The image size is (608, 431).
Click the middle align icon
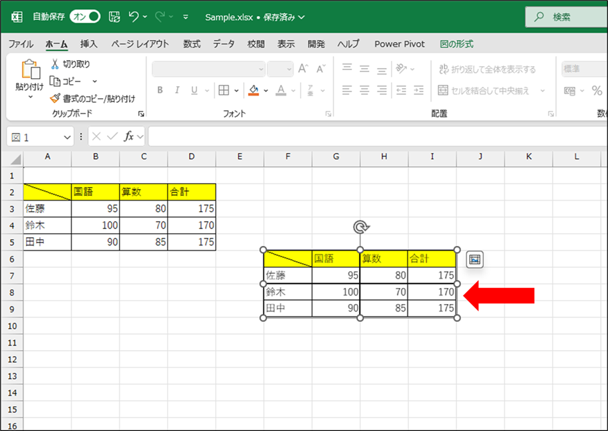[x=365, y=69]
